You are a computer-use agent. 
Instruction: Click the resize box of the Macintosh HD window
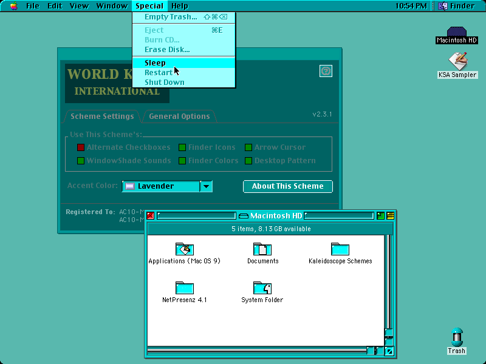pyautogui.click(x=389, y=351)
